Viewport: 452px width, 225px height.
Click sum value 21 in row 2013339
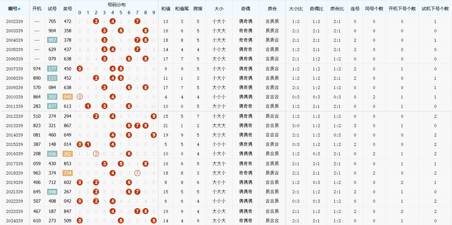[x=165, y=126]
